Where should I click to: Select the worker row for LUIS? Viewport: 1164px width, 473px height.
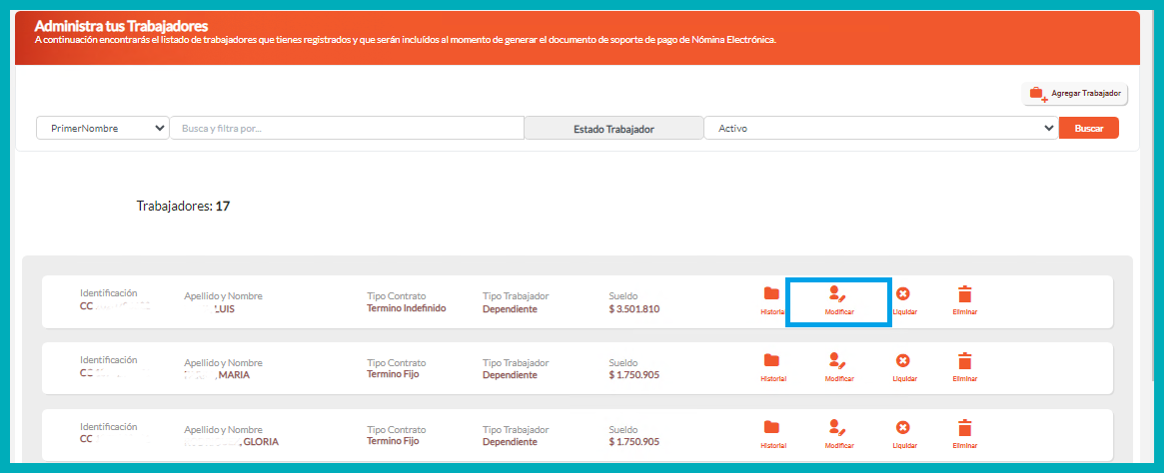(400, 302)
